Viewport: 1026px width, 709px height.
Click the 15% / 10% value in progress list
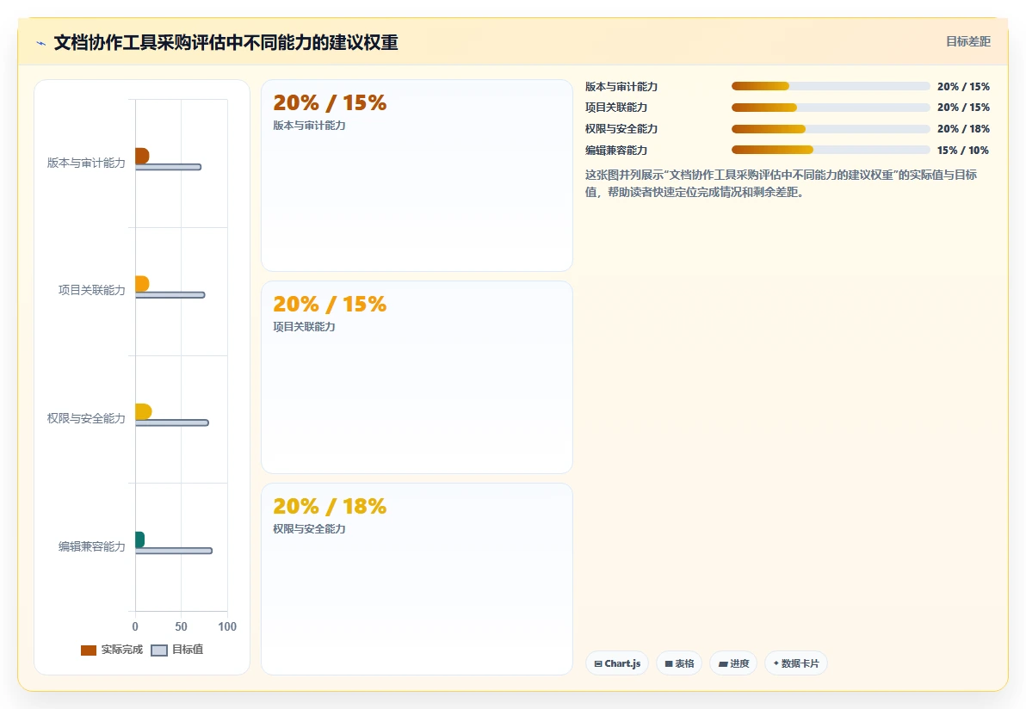click(962, 151)
